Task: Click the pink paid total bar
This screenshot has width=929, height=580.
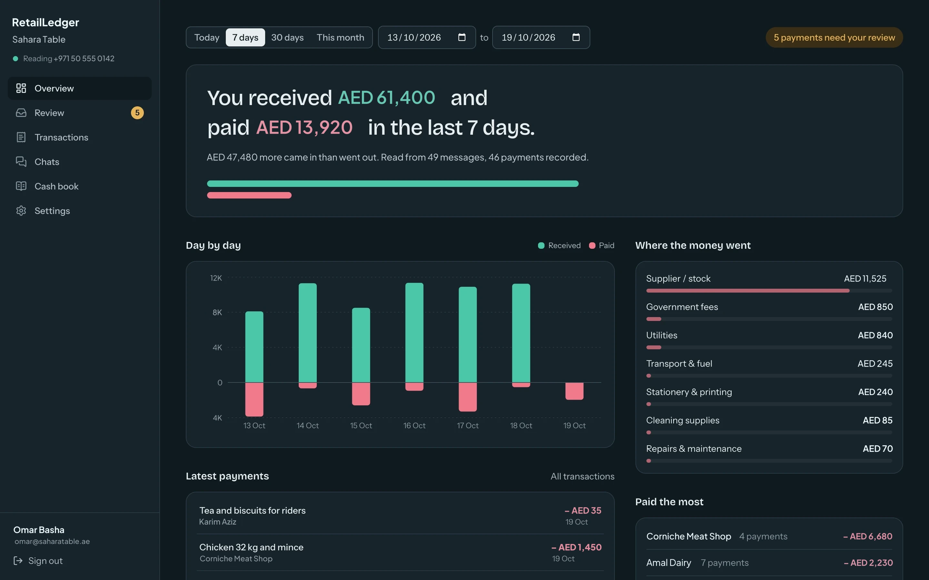Action: 249,195
